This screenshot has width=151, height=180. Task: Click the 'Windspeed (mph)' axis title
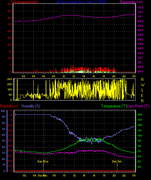24,2
